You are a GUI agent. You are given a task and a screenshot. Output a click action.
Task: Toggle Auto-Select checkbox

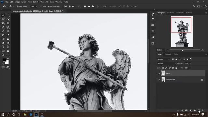17,6
